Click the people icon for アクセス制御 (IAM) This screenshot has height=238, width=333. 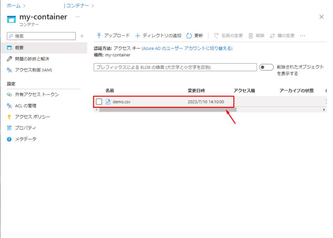click(9, 70)
